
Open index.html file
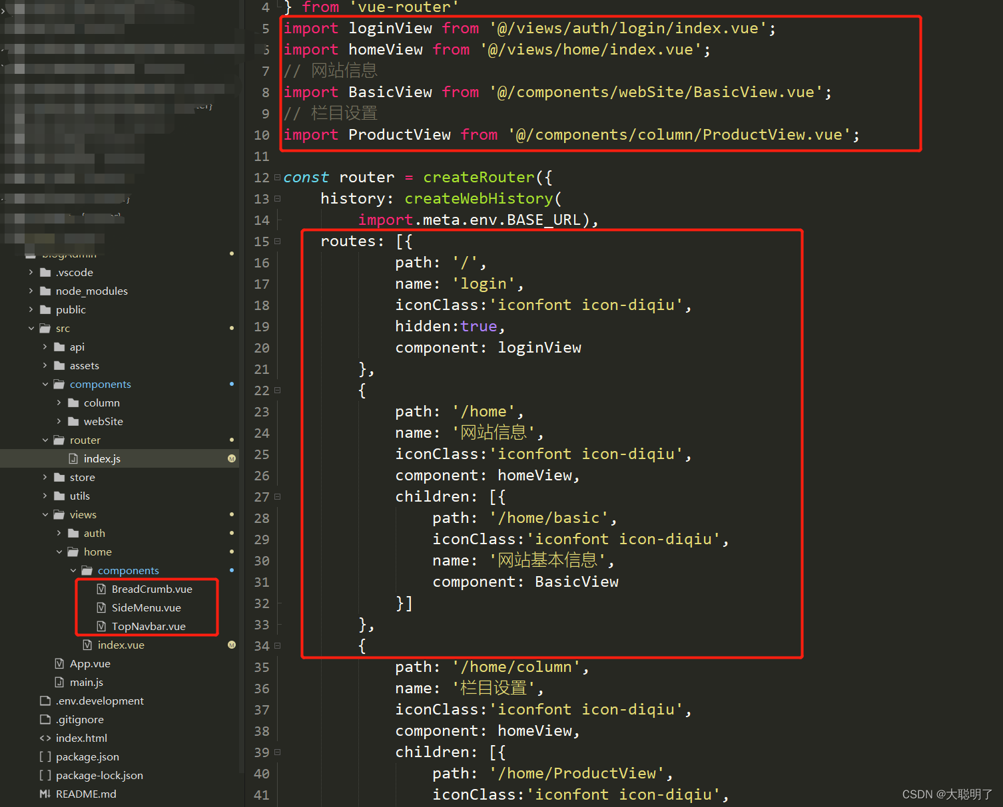pos(81,738)
